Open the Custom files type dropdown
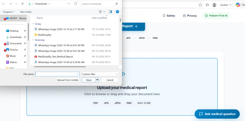245x121 pixels. click(100, 74)
